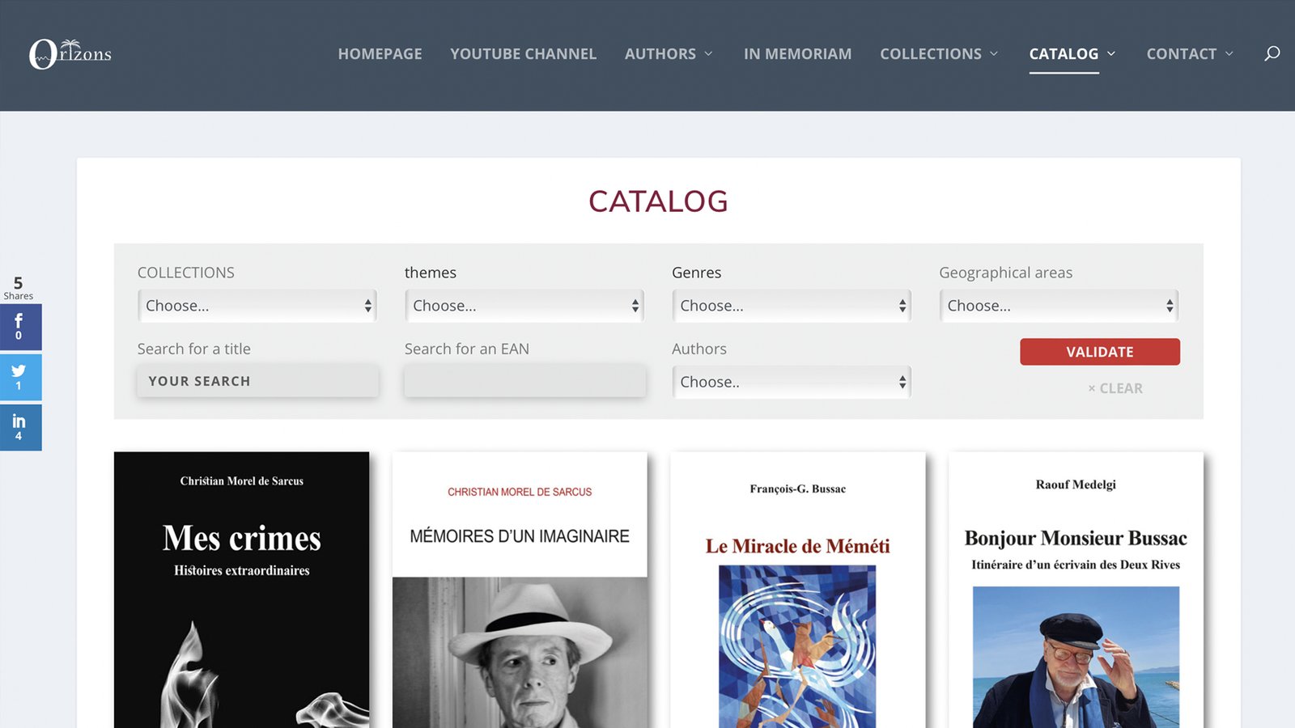The image size is (1295, 728).
Task: Open the Catalog menu item
Action: pos(1064,54)
